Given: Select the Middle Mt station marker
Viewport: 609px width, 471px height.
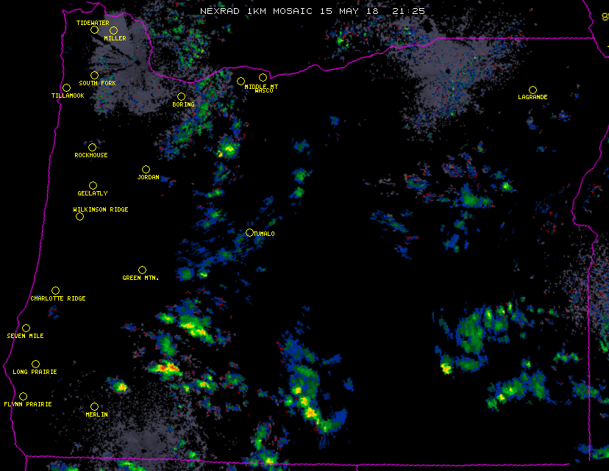Looking at the screenshot, I should 241,81.
